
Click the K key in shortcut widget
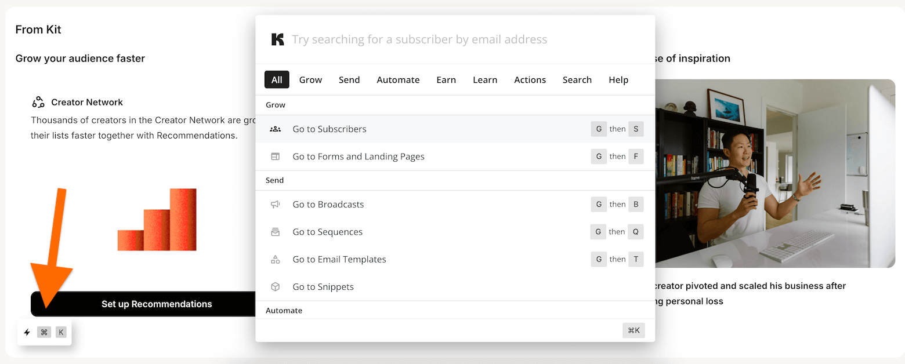coord(61,333)
